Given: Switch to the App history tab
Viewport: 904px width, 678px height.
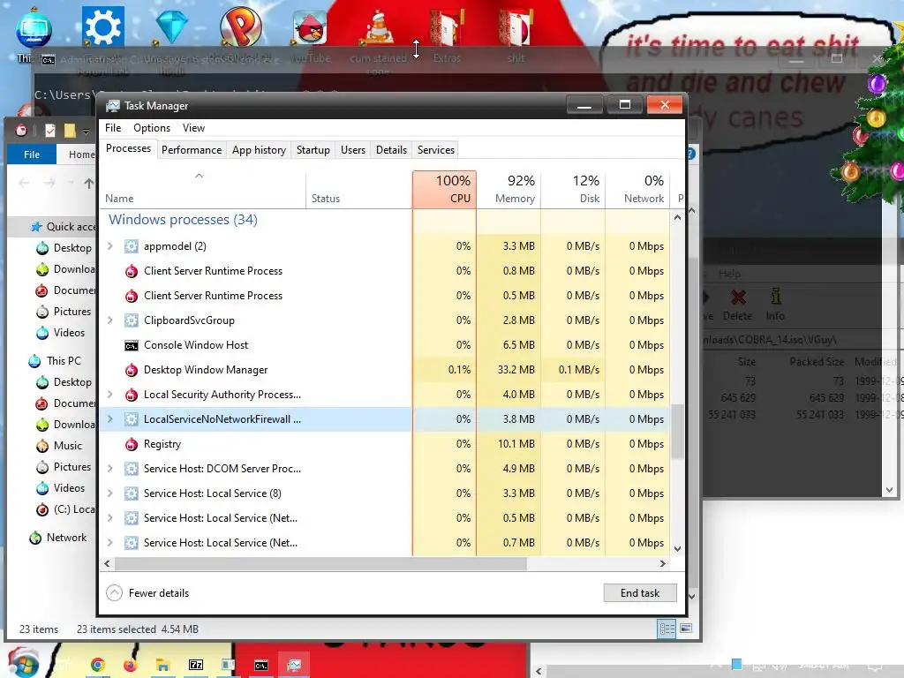Looking at the screenshot, I should pyautogui.click(x=259, y=150).
